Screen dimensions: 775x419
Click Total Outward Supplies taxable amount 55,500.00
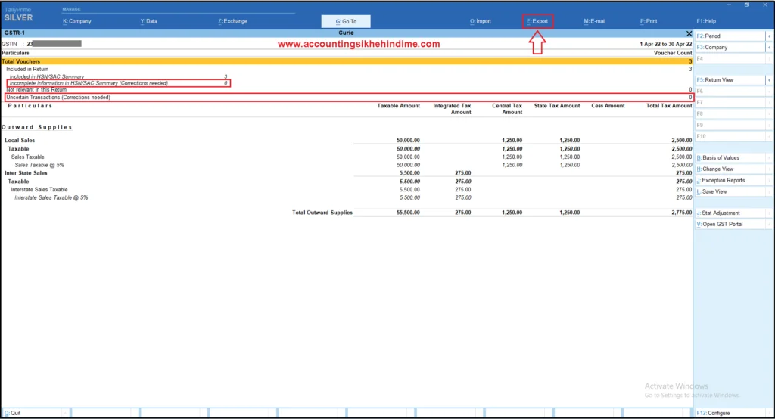click(408, 213)
